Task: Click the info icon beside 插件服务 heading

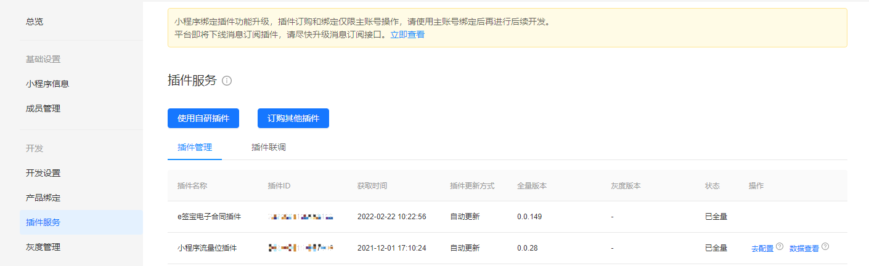Action: [227, 81]
